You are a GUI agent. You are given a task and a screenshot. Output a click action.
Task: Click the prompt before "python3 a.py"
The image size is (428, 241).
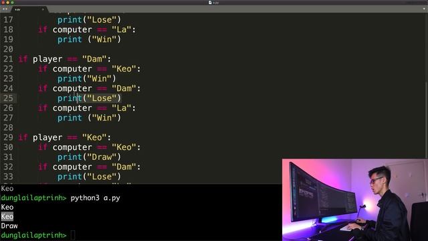[x=33, y=198]
